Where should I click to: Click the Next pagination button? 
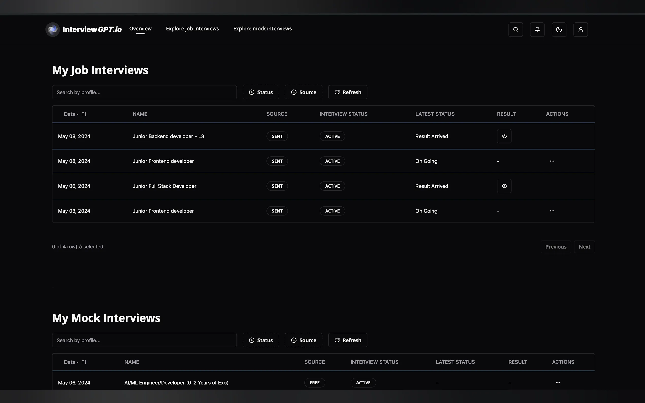click(x=584, y=247)
